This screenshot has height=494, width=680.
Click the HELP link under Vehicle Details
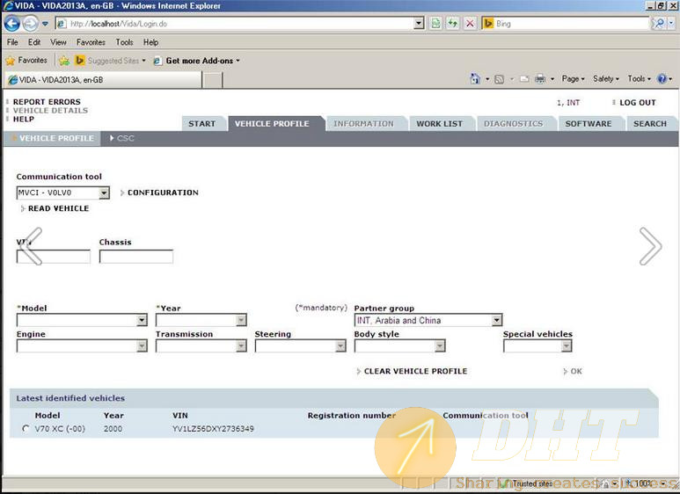click(x=24, y=120)
